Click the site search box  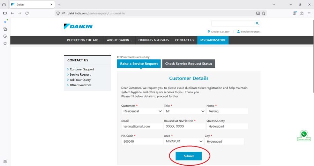pyautogui.click(x=233, y=23)
